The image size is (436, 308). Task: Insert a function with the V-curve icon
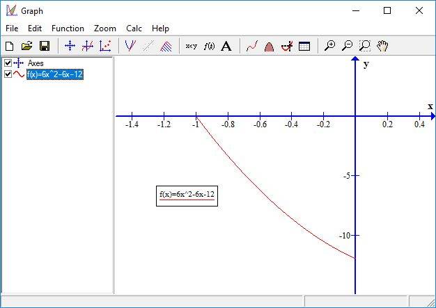[x=130, y=46]
